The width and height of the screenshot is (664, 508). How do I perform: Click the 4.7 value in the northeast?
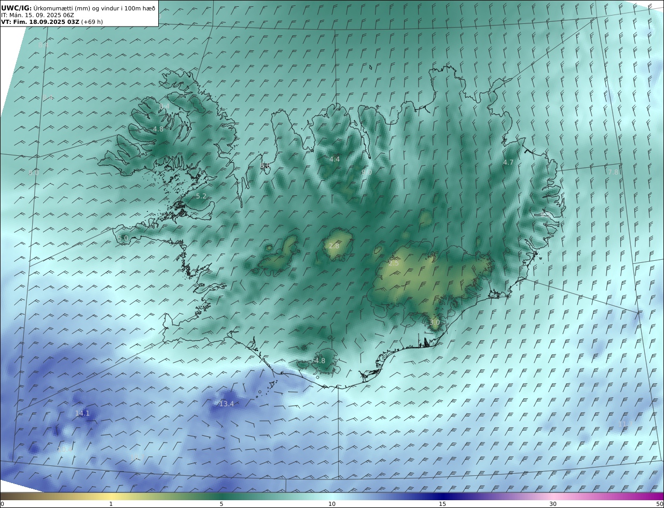pyautogui.click(x=508, y=162)
